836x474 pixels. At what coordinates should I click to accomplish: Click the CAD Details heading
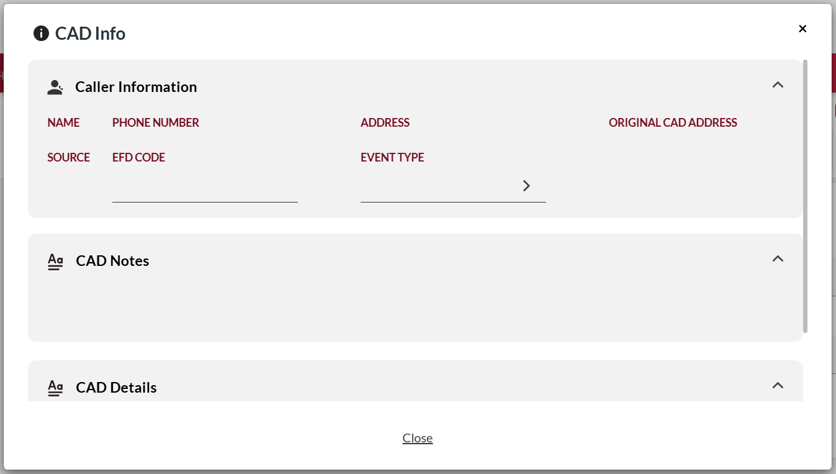pyautogui.click(x=116, y=388)
